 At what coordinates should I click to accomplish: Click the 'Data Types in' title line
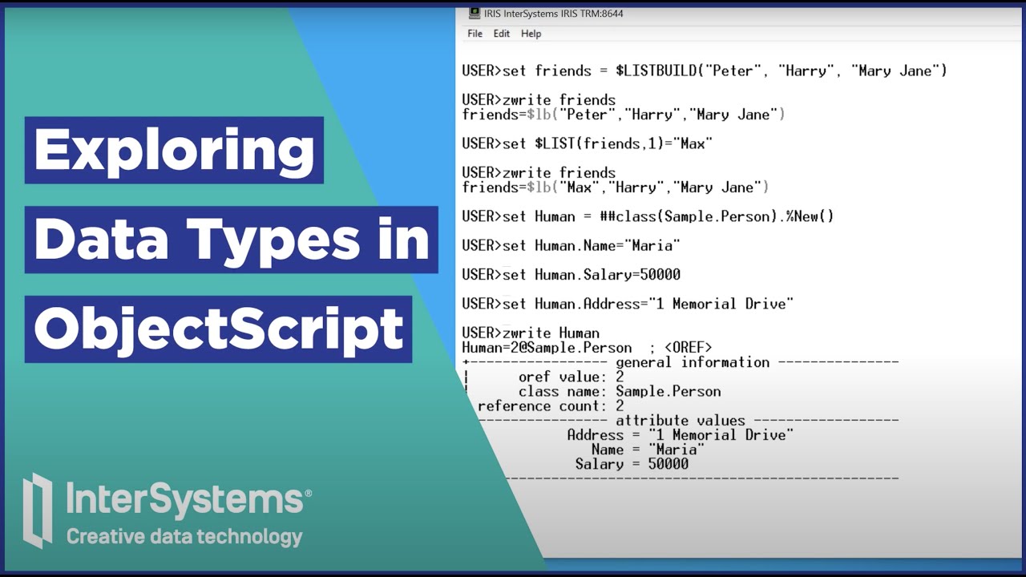[x=232, y=240]
